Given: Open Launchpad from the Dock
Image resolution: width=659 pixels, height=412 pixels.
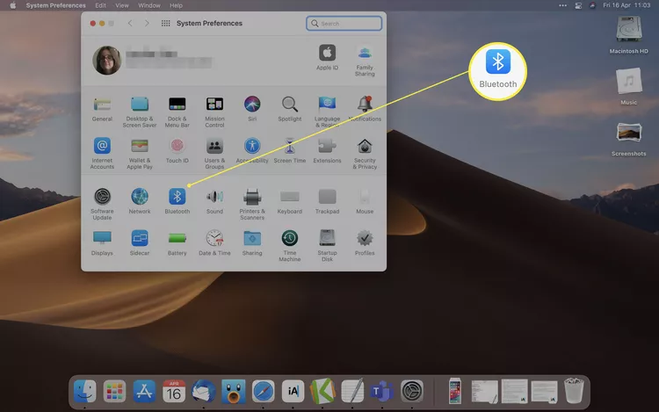Looking at the screenshot, I should [114, 392].
